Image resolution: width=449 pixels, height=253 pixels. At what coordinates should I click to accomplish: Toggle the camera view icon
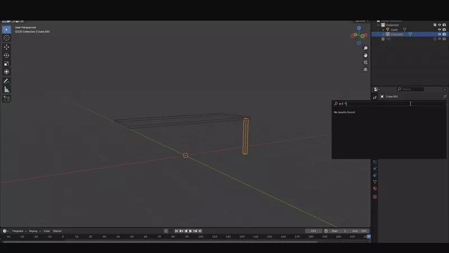click(365, 62)
